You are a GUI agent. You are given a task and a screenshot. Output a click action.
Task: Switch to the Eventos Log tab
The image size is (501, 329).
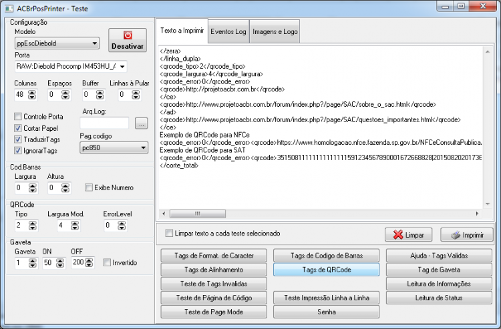[228, 31]
